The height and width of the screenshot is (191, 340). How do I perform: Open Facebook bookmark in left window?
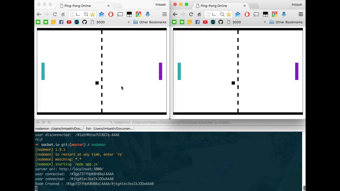pyautogui.click(x=61, y=22)
